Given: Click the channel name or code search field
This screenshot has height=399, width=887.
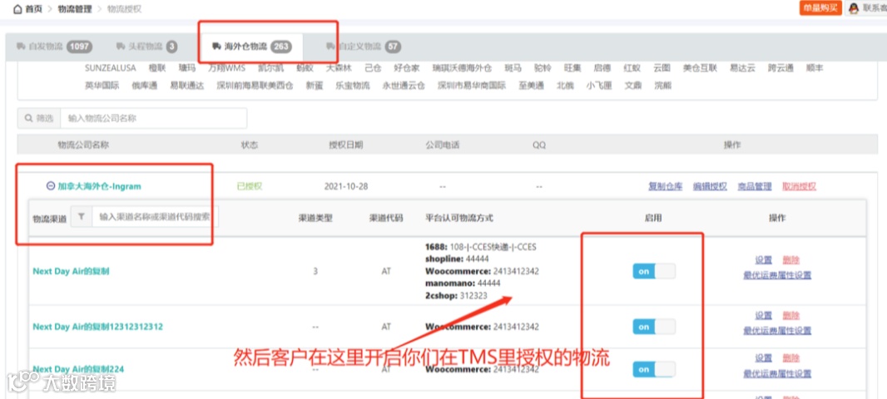Looking at the screenshot, I should (x=155, y=216).
